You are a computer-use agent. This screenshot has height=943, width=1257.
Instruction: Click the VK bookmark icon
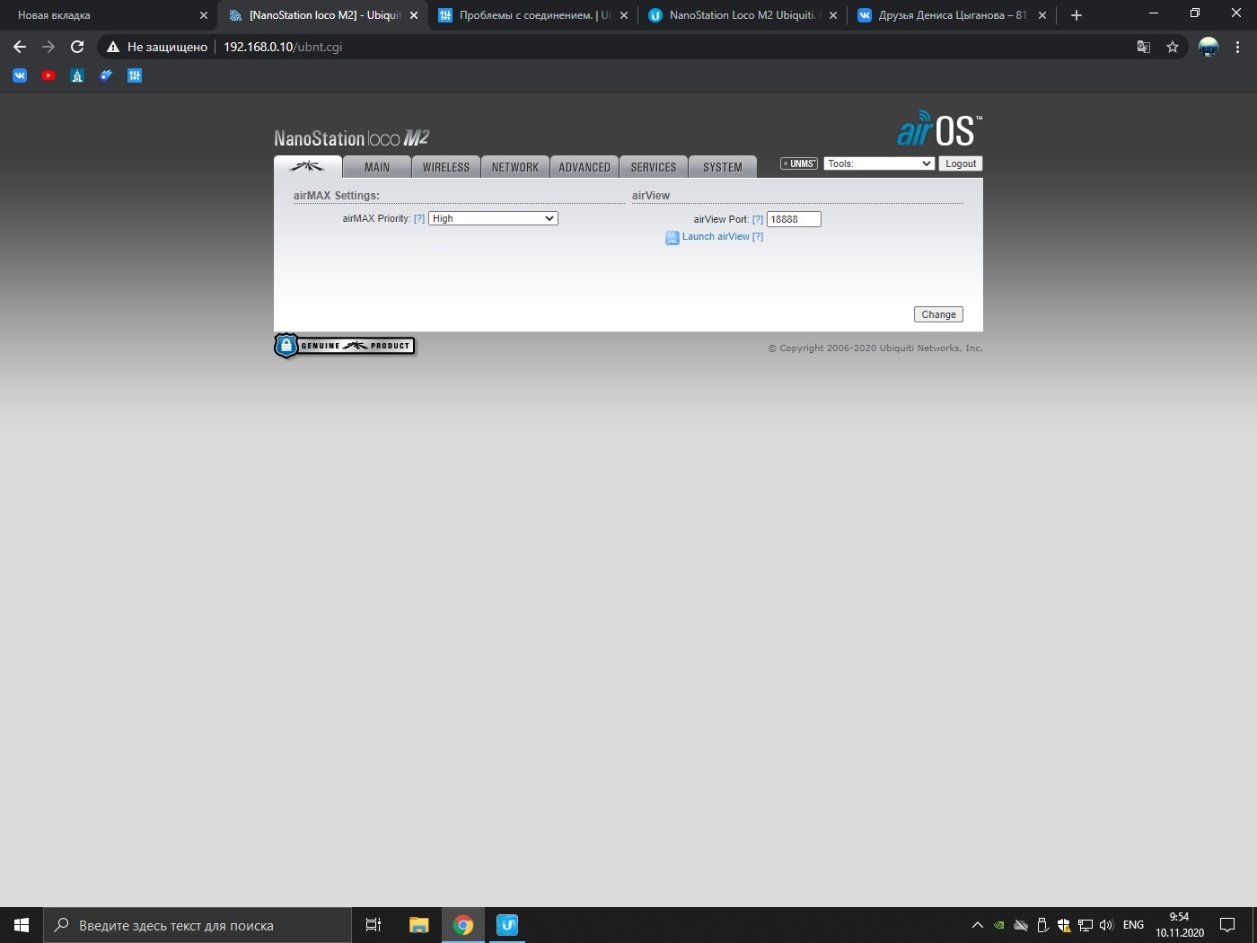click(x=20, y=75)
